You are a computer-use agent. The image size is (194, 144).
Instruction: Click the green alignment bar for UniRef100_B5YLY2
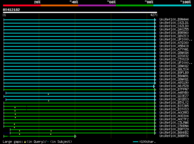click(x=79, y=103)
